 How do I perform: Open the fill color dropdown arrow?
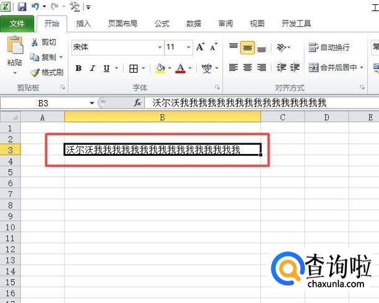pos(170,68)
